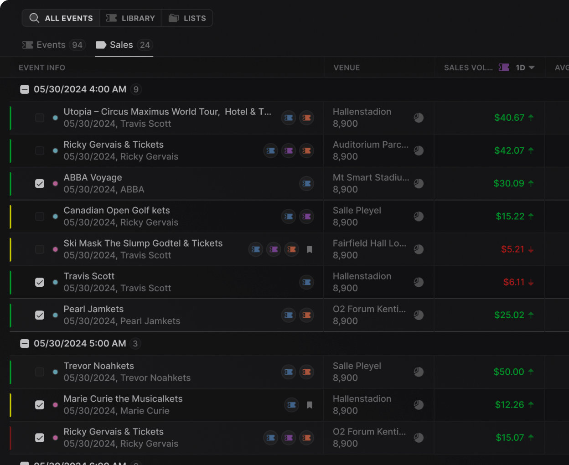
Task: Click blue ticket icon on Marie Curie row
Action: click(x=292, y=405)
